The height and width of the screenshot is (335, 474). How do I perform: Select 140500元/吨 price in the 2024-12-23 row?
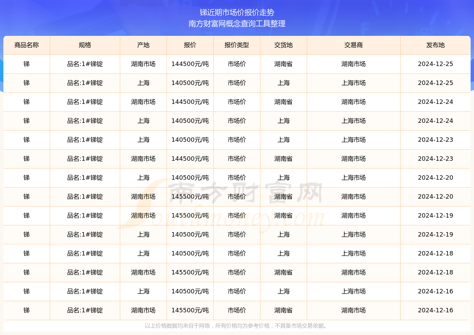pyautogui.click(x=190, y=140)
